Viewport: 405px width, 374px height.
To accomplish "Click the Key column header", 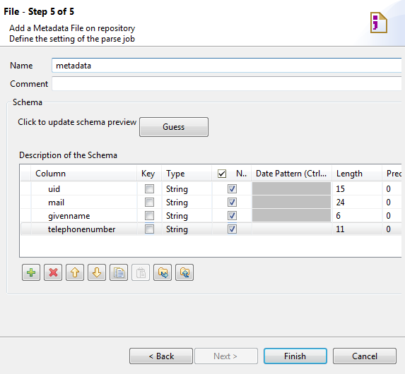I will coord(148,174).
